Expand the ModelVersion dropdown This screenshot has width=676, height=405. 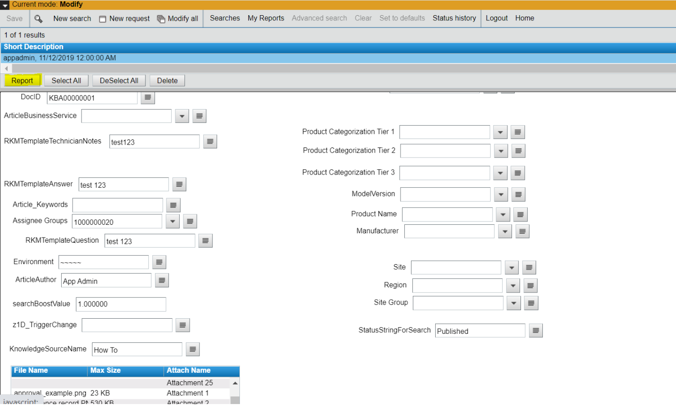501,194
